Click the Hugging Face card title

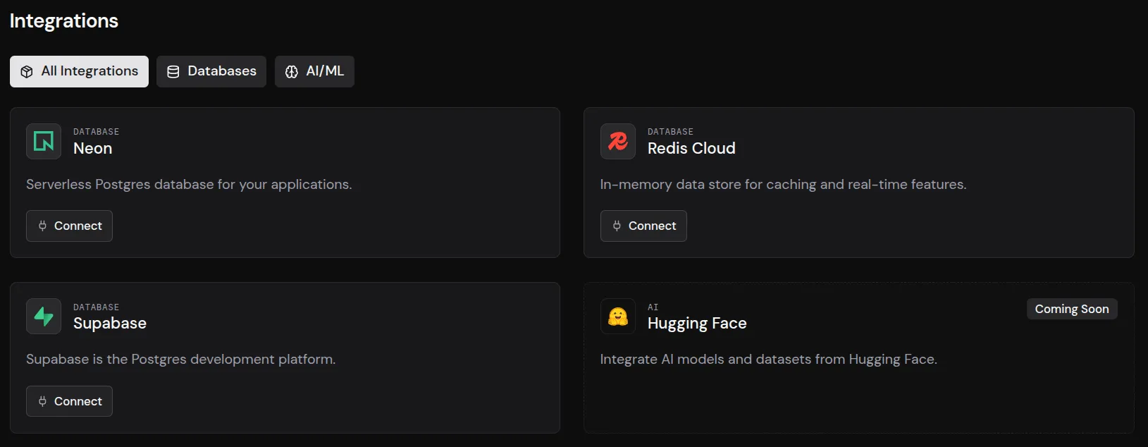click(697, 323)
